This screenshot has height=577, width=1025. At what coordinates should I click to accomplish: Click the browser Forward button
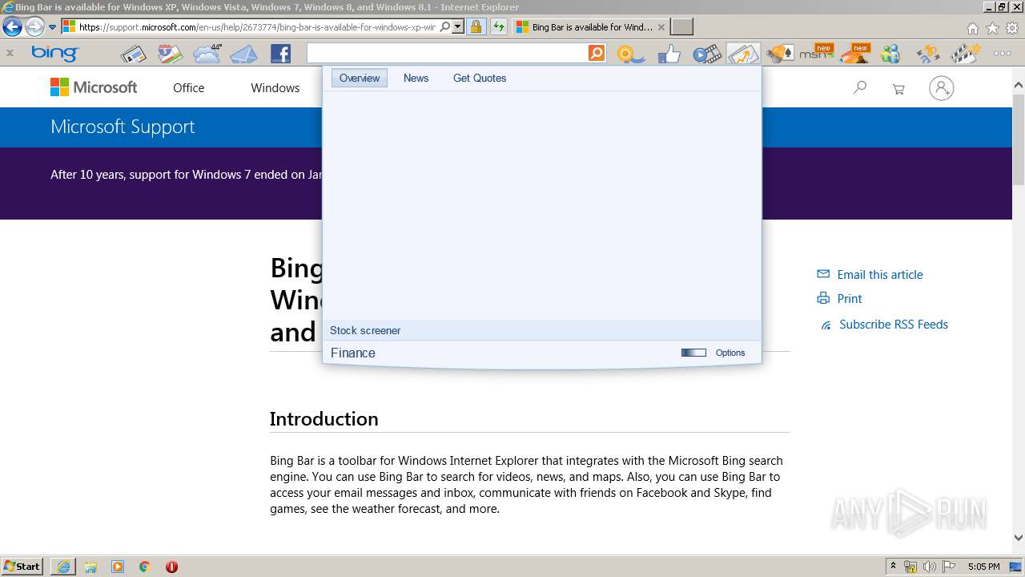tap(34, 26)
